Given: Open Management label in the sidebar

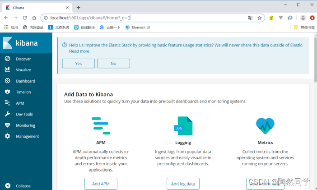Looking at the screenshot, I should (x=27, y=136).
